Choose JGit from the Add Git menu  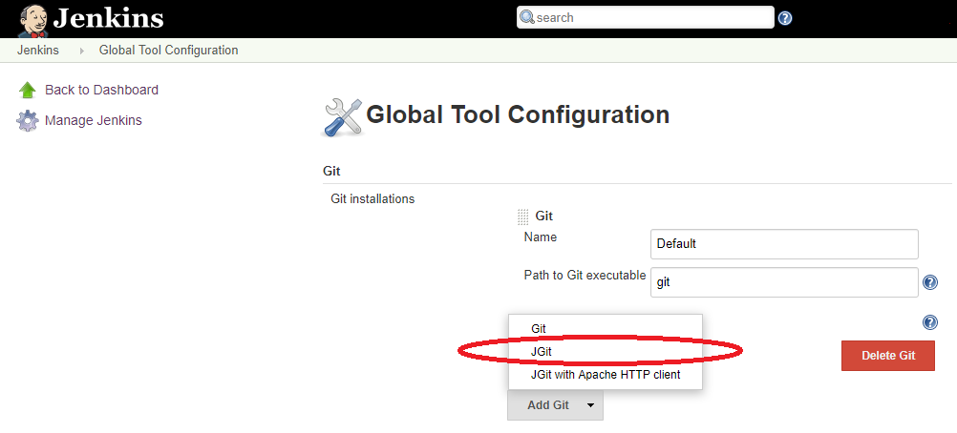coord(606,352)
